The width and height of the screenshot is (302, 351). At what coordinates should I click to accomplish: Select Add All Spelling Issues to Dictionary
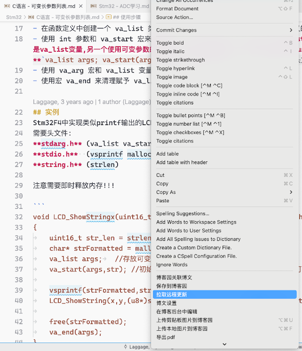(224, 239)
